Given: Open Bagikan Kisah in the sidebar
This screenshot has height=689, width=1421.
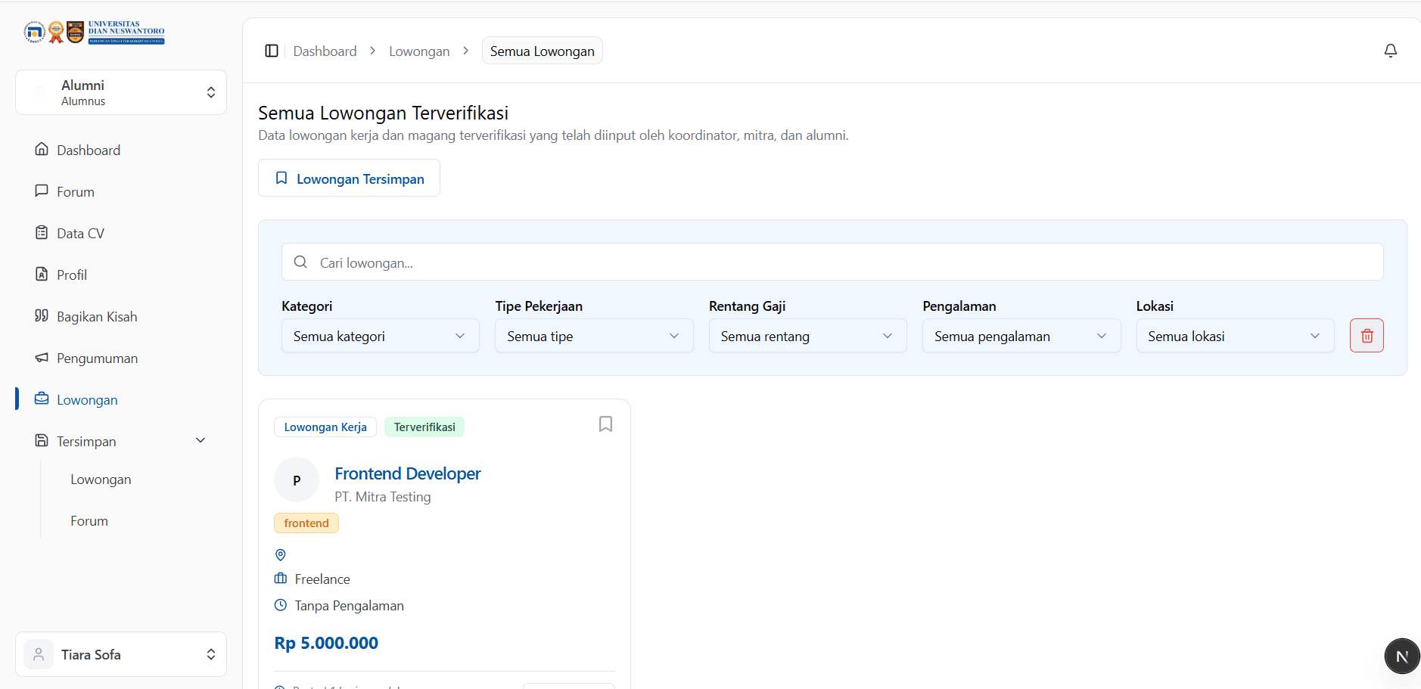Looking at the screenshot, I should [121, 316].
